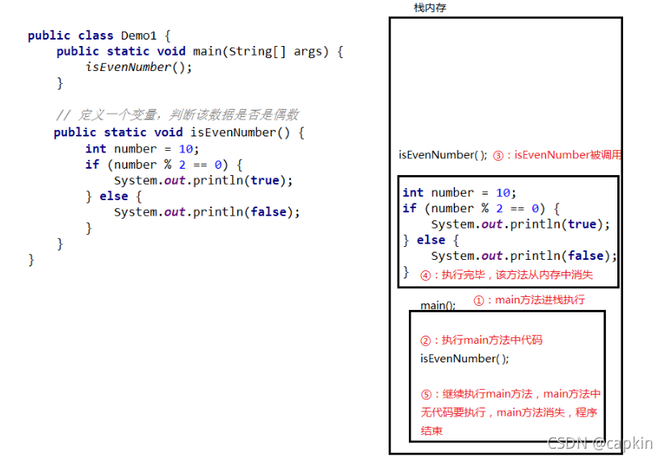
Task: Select "System.out.println(false);" in left code listing
Action: click(207, 212)
